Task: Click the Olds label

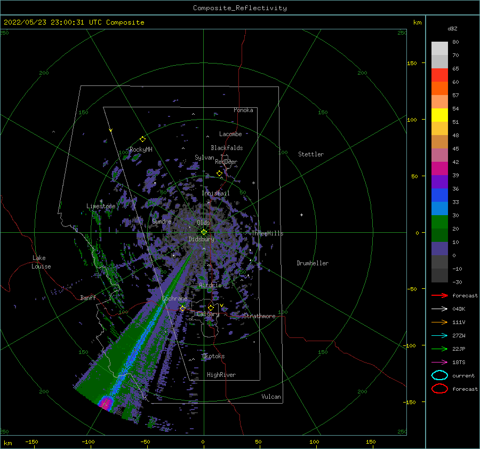Action: pyautogui.click(x=203, y=223)
